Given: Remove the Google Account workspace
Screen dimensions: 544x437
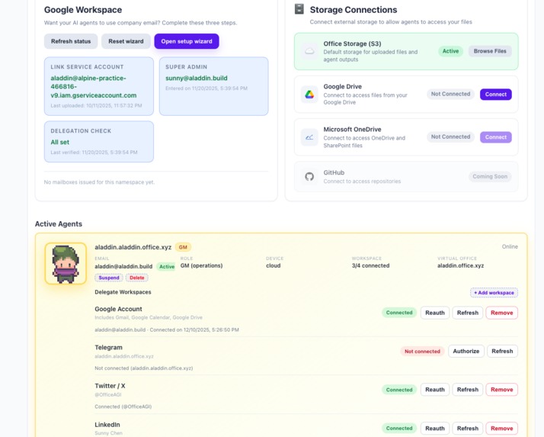Looking at the screenshot, I should [501, 313].
